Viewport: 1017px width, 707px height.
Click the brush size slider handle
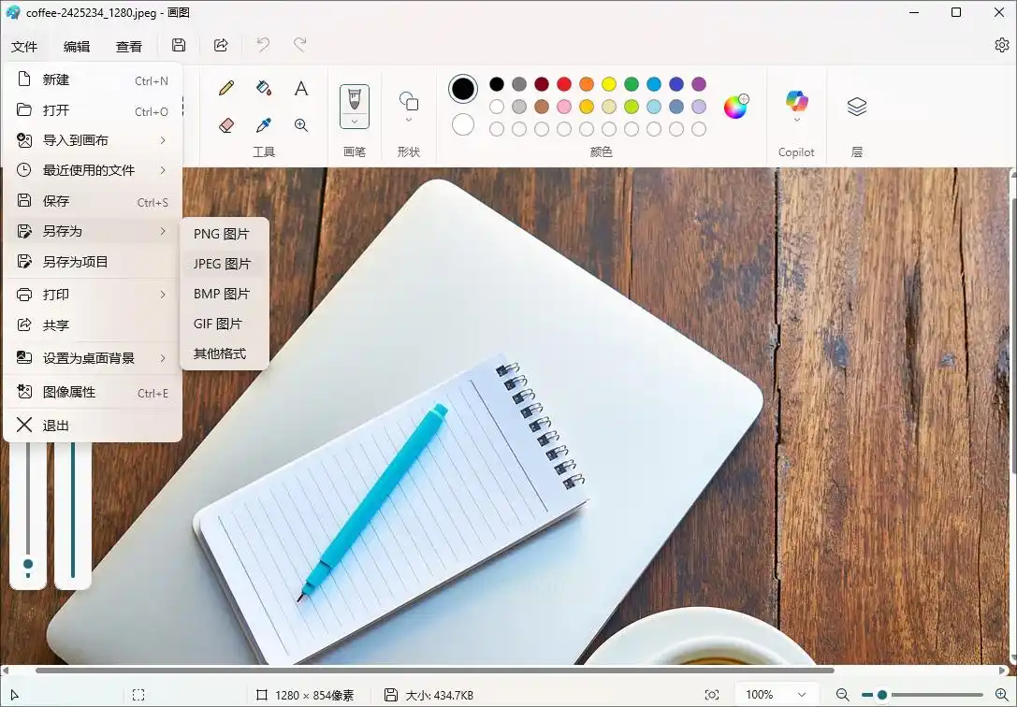[28, 564]
